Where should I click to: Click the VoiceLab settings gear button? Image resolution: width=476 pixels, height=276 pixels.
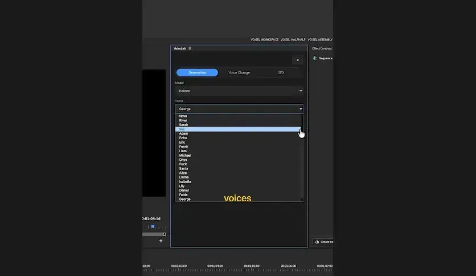[297, 60]
